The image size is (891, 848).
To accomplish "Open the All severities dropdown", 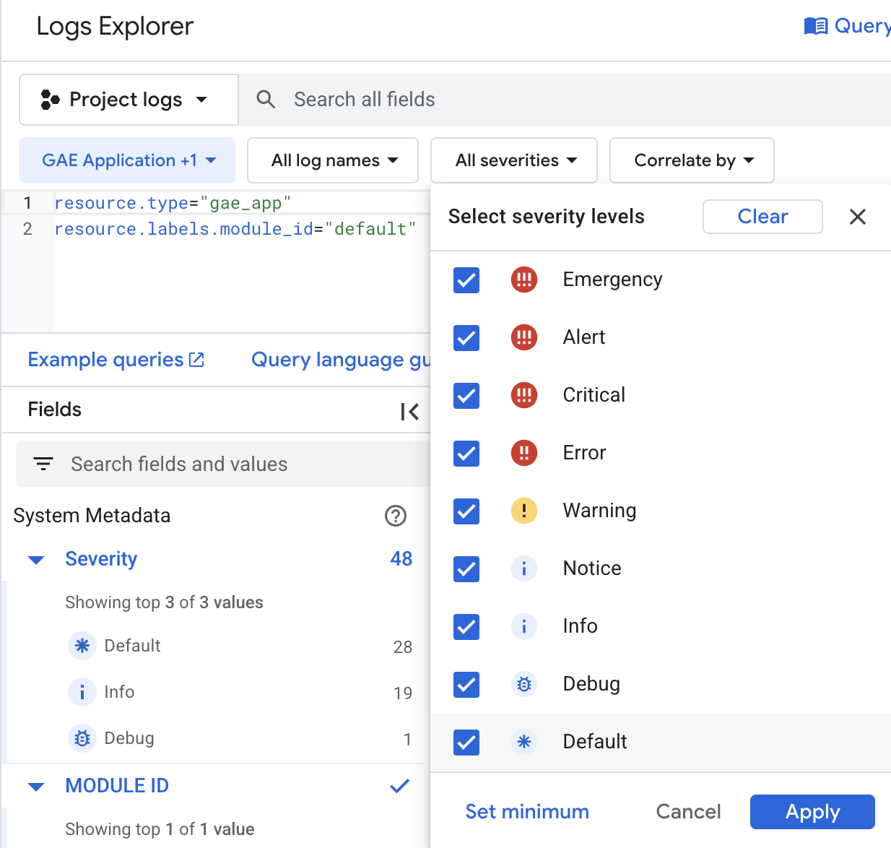I will coord(514,160).
